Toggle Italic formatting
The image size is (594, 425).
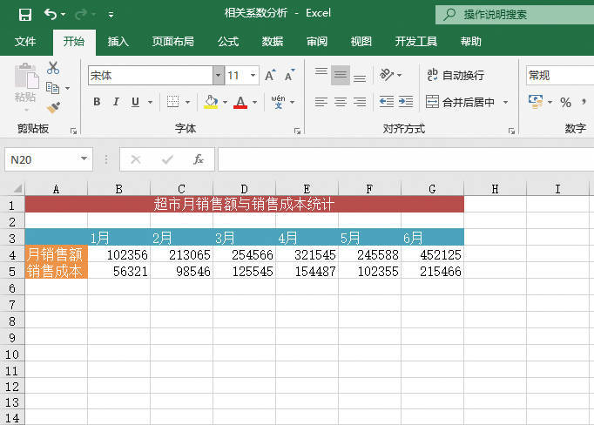tap(116, 102)
